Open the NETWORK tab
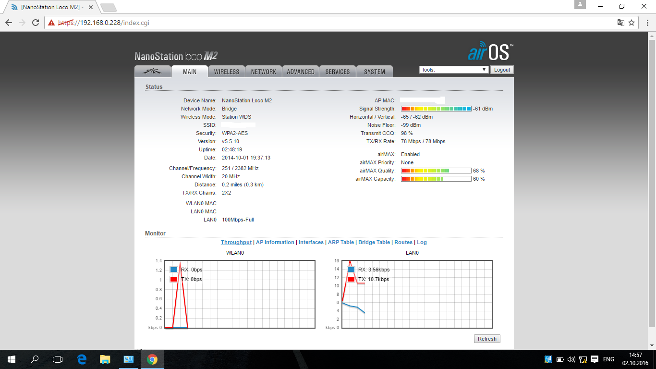656x369 pixels. pos(264,72)
